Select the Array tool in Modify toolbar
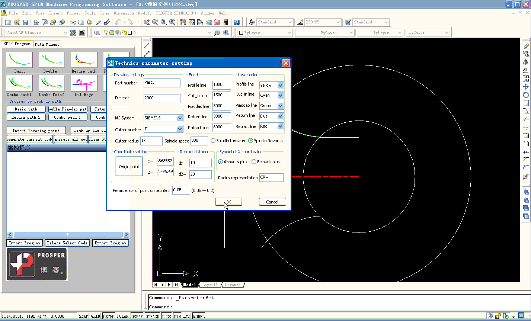Viewport: 531px width, 321px height. 526,78
